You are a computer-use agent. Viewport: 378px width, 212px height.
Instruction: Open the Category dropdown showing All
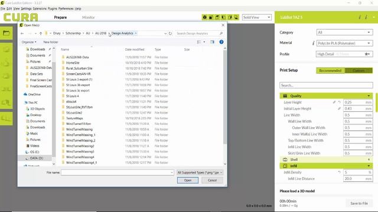[x=344, y=32]
